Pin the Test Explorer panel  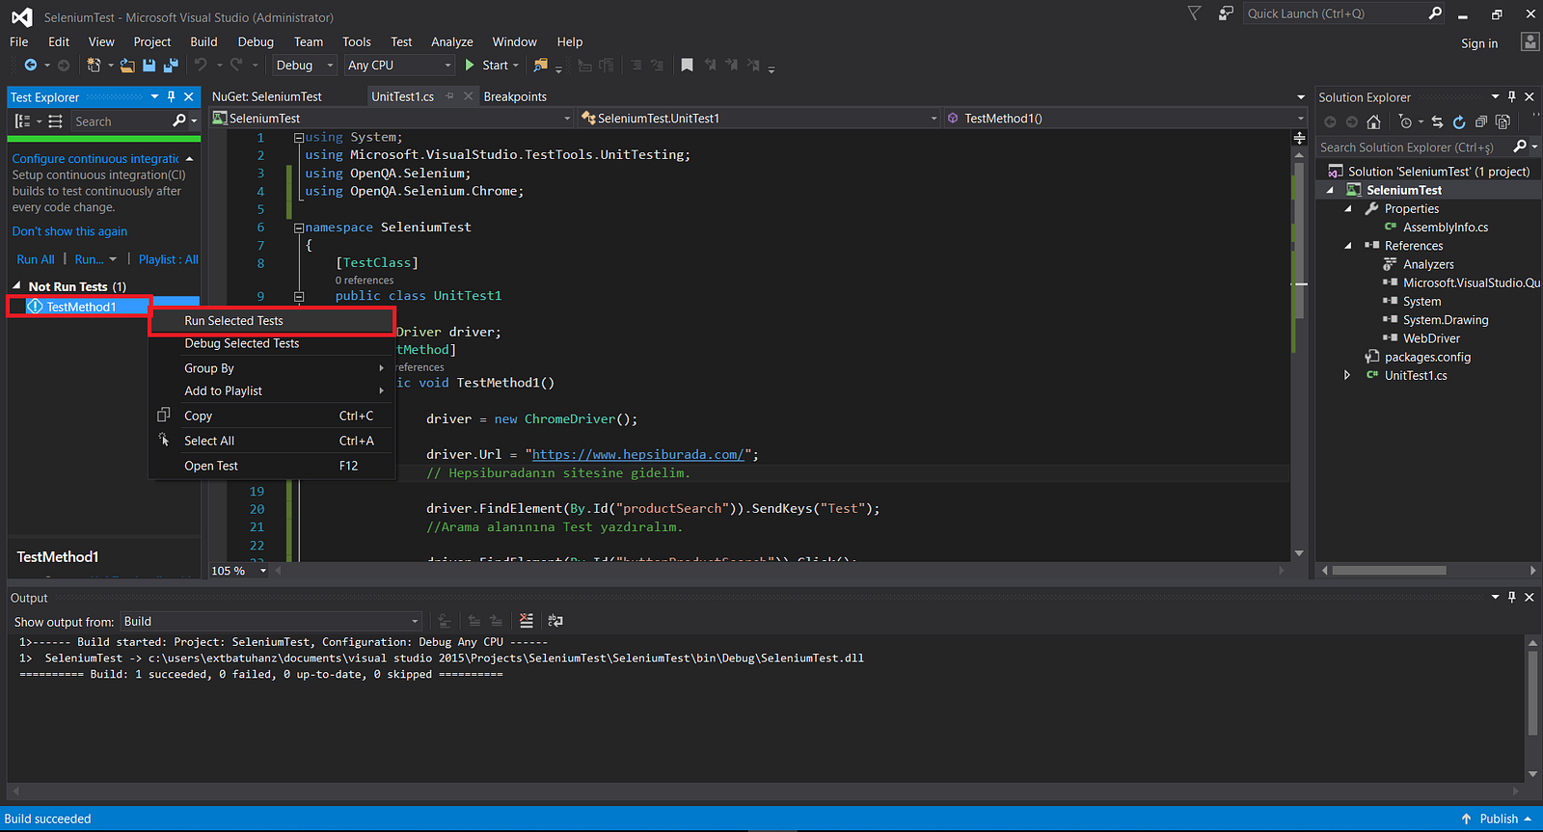[x=172, y=96]
